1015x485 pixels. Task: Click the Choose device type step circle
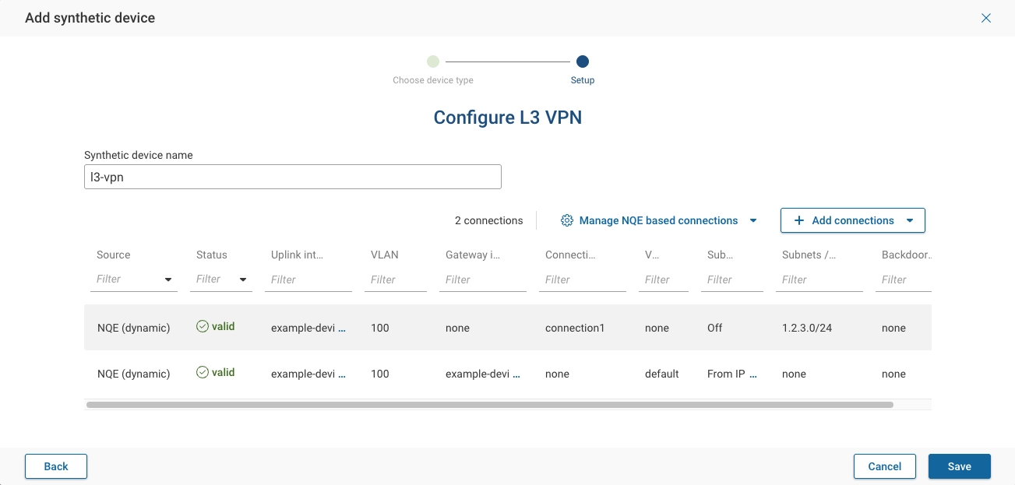pyautogui.click(x=433, y=61)
